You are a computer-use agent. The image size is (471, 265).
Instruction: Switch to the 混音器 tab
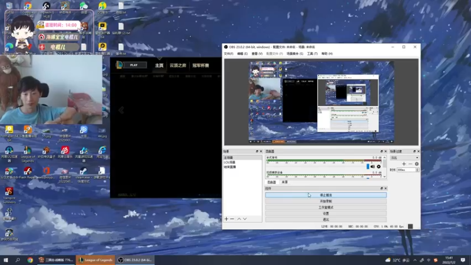271,182
